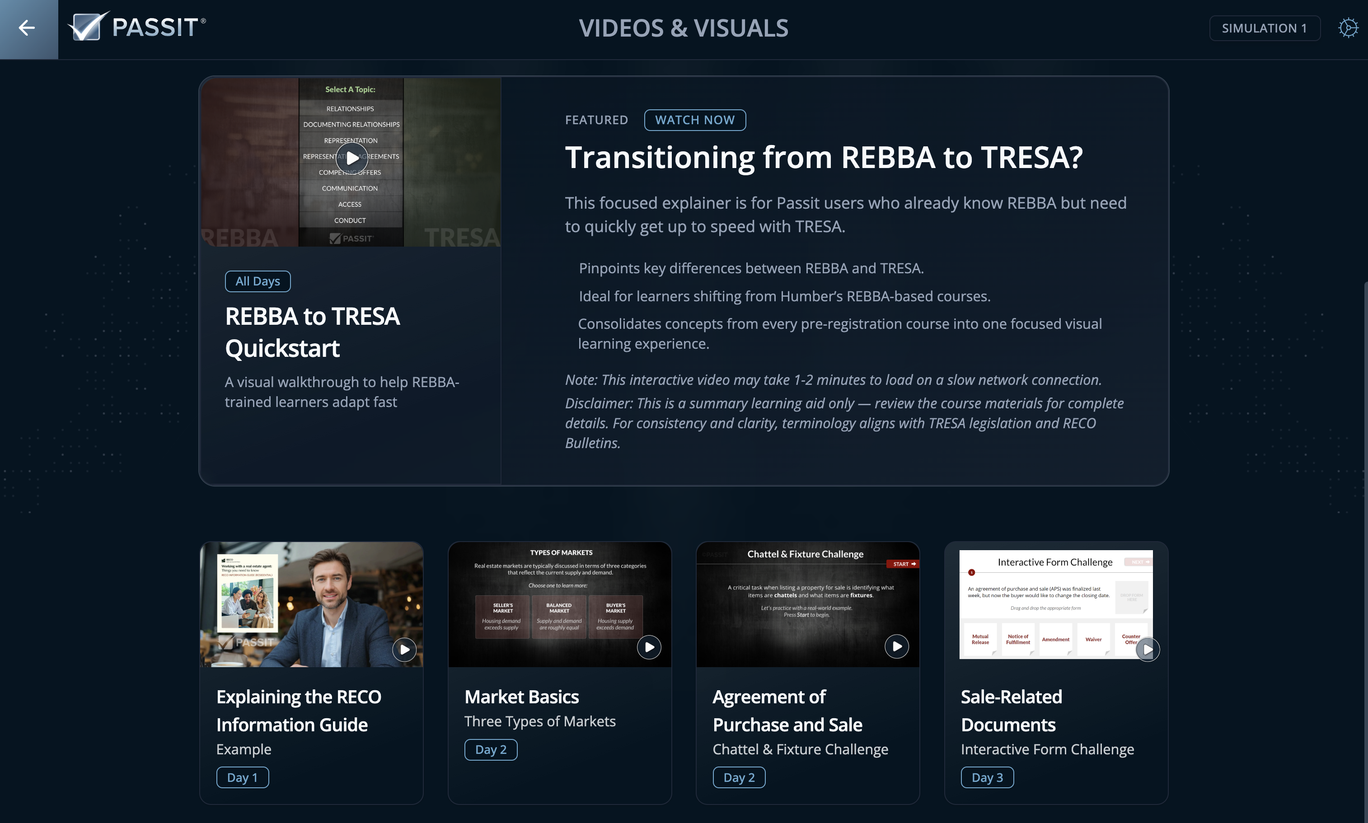Screen dimensions: 1368x823
Task: Select the Mutual Release form thumbnail
Action: [979, 639]
